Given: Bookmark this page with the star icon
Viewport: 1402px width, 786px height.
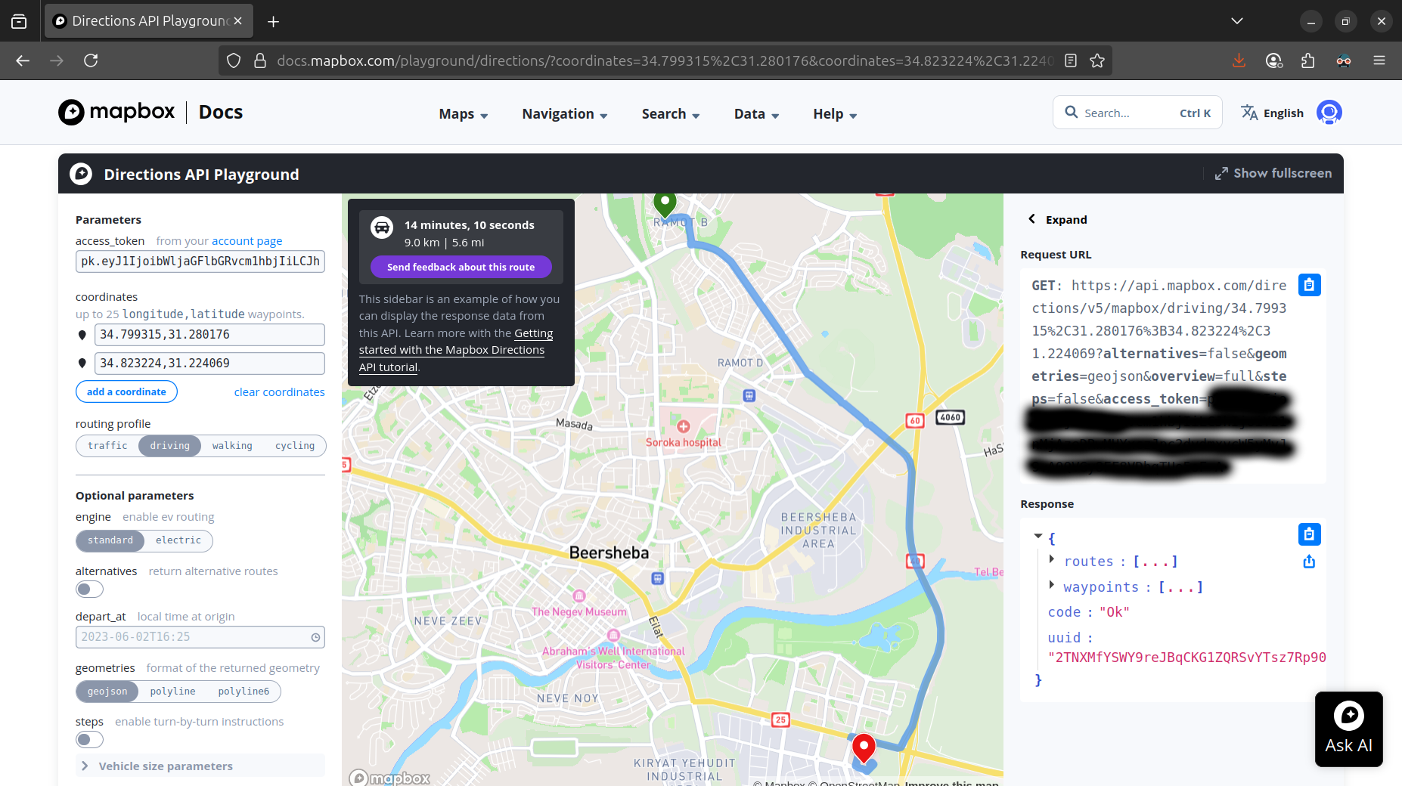Looking at the screenshot, I should [1097, 60].
